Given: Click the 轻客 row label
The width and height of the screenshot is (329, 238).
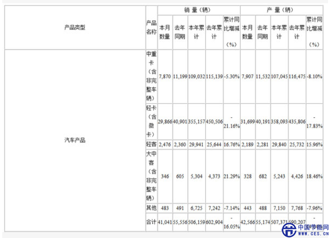Looking at the screenshot, I should pos(151,144).
